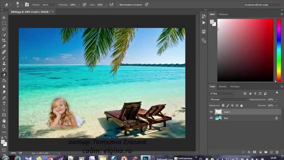Select the Lasso tool

[4, 29]
